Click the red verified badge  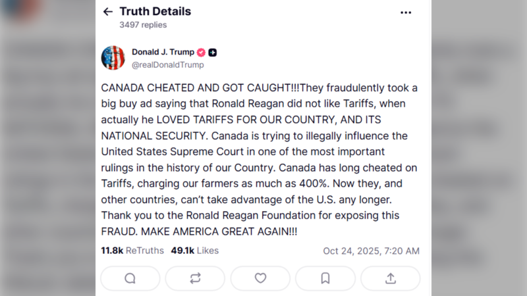click(201, 52)
